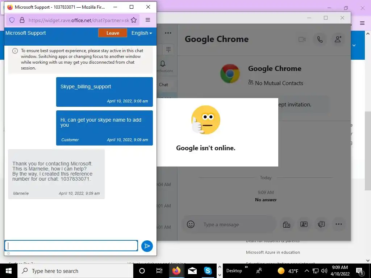Show hidden system tray icons
Image resolution: width=371 pixels, height=278 pixels.
tap(307, 271)
